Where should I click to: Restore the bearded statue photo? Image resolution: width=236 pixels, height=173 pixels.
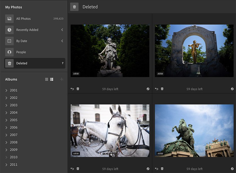pyautogui.click(x=72, y=89)
